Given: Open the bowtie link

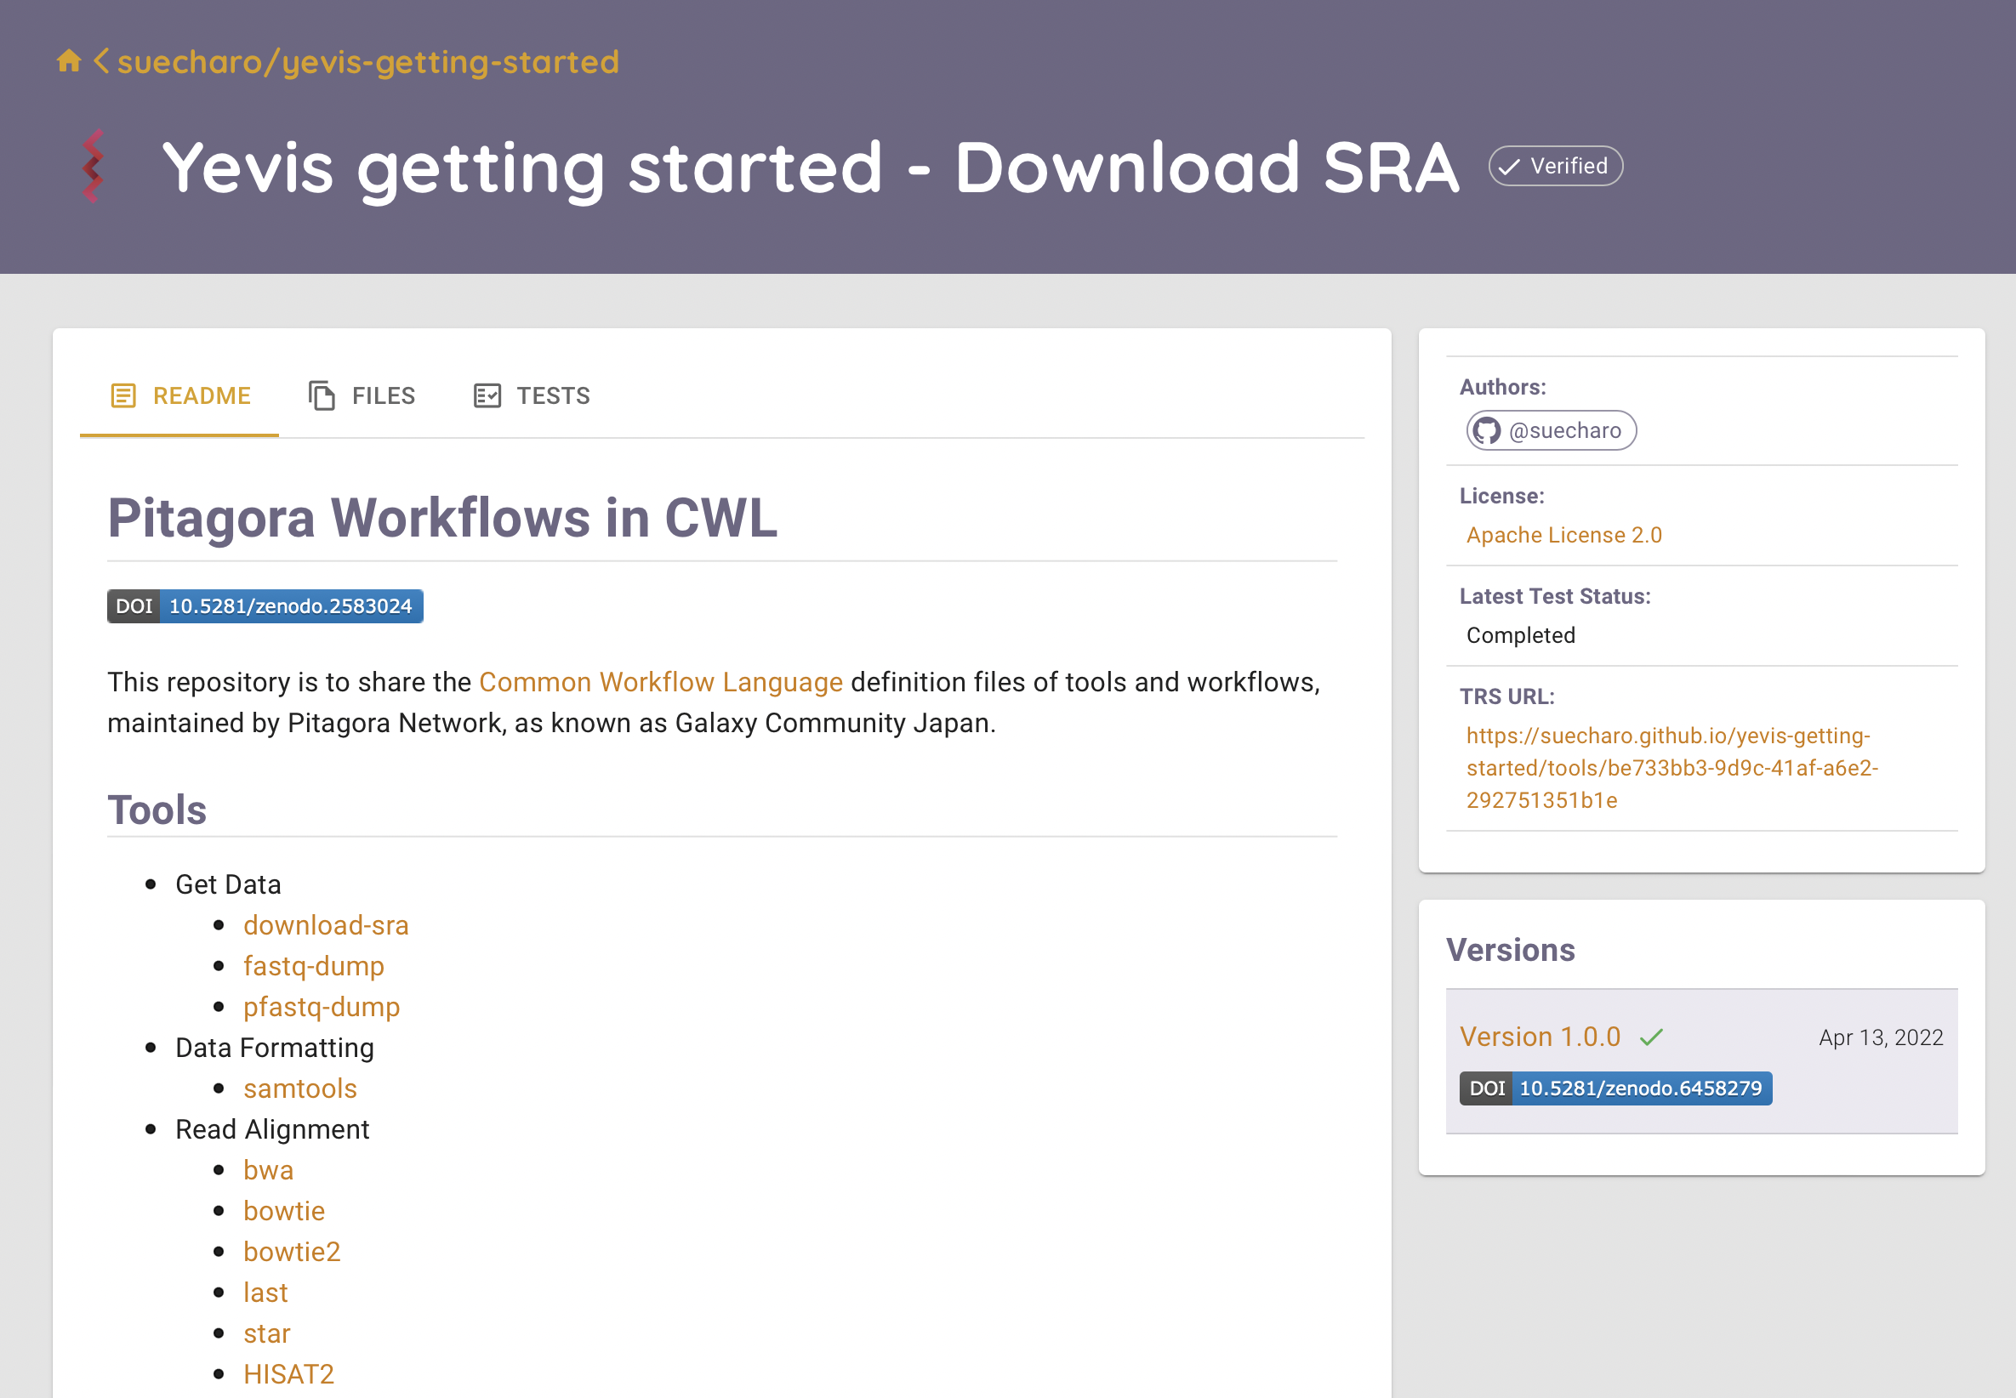Looking at the screenshot, I should (284, 1212).
